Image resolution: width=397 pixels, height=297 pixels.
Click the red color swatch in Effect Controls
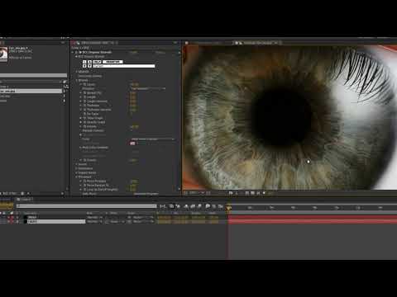pyautogui.click(x=132, y=144)
